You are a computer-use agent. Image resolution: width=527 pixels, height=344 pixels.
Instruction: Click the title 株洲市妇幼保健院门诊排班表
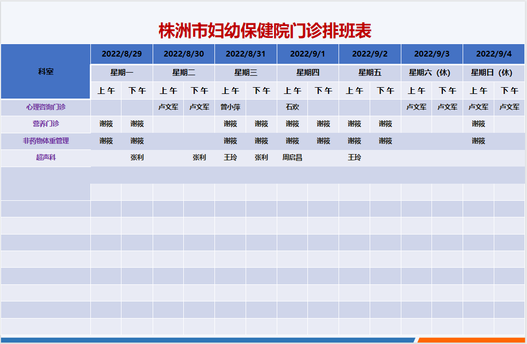(x=265, y=31)
